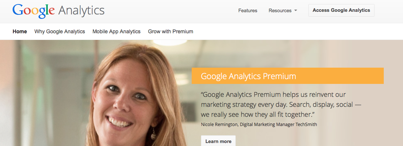Click the Learn more button
403x146 pixels.
point(218,141)
